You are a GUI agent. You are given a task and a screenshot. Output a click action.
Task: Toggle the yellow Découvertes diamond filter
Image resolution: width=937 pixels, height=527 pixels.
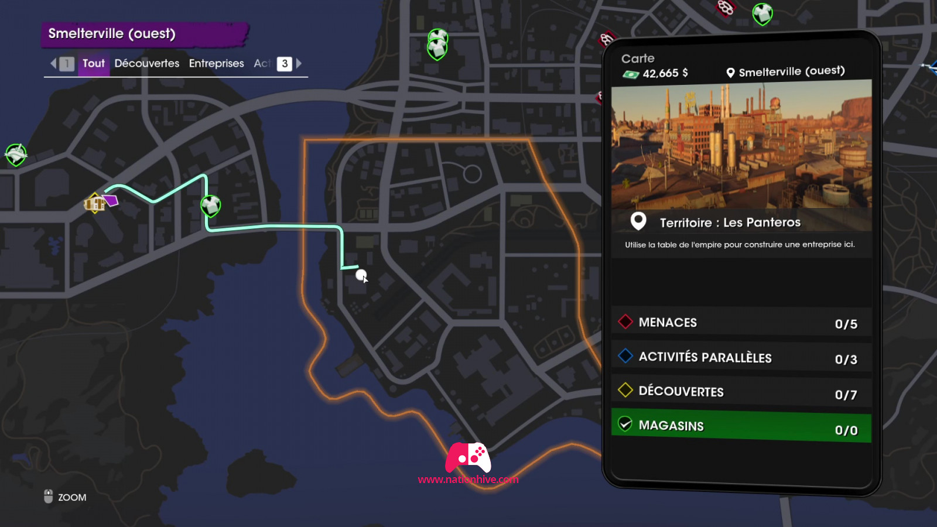pyautogui.click(x=625, y=390)
